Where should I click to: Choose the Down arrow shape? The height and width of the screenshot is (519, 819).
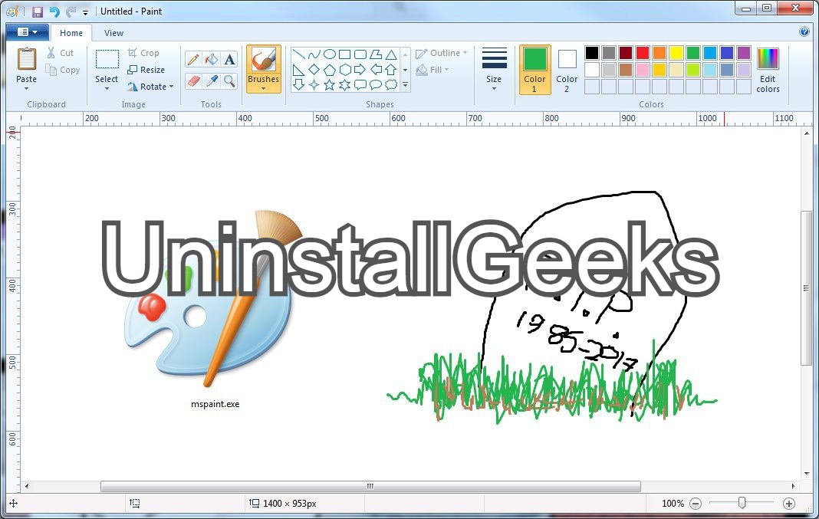point(298,84)
